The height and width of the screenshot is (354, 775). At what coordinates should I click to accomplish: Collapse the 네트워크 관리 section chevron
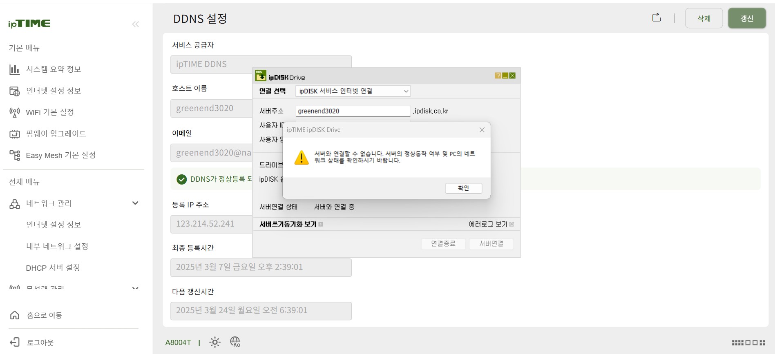pos(135,203)
